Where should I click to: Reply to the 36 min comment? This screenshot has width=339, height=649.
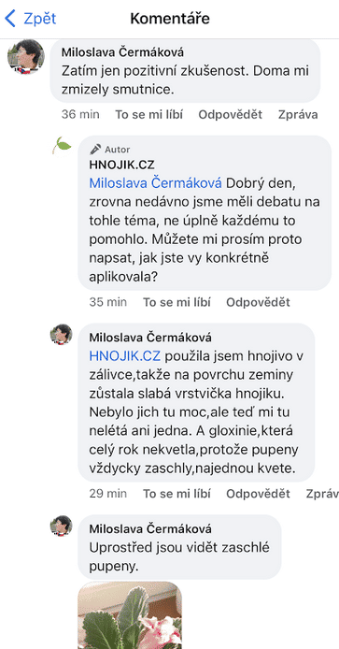(231, 115)
